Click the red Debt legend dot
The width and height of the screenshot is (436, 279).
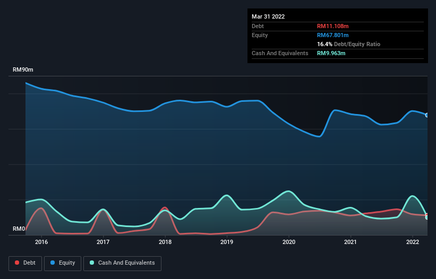tap(17, 263)
